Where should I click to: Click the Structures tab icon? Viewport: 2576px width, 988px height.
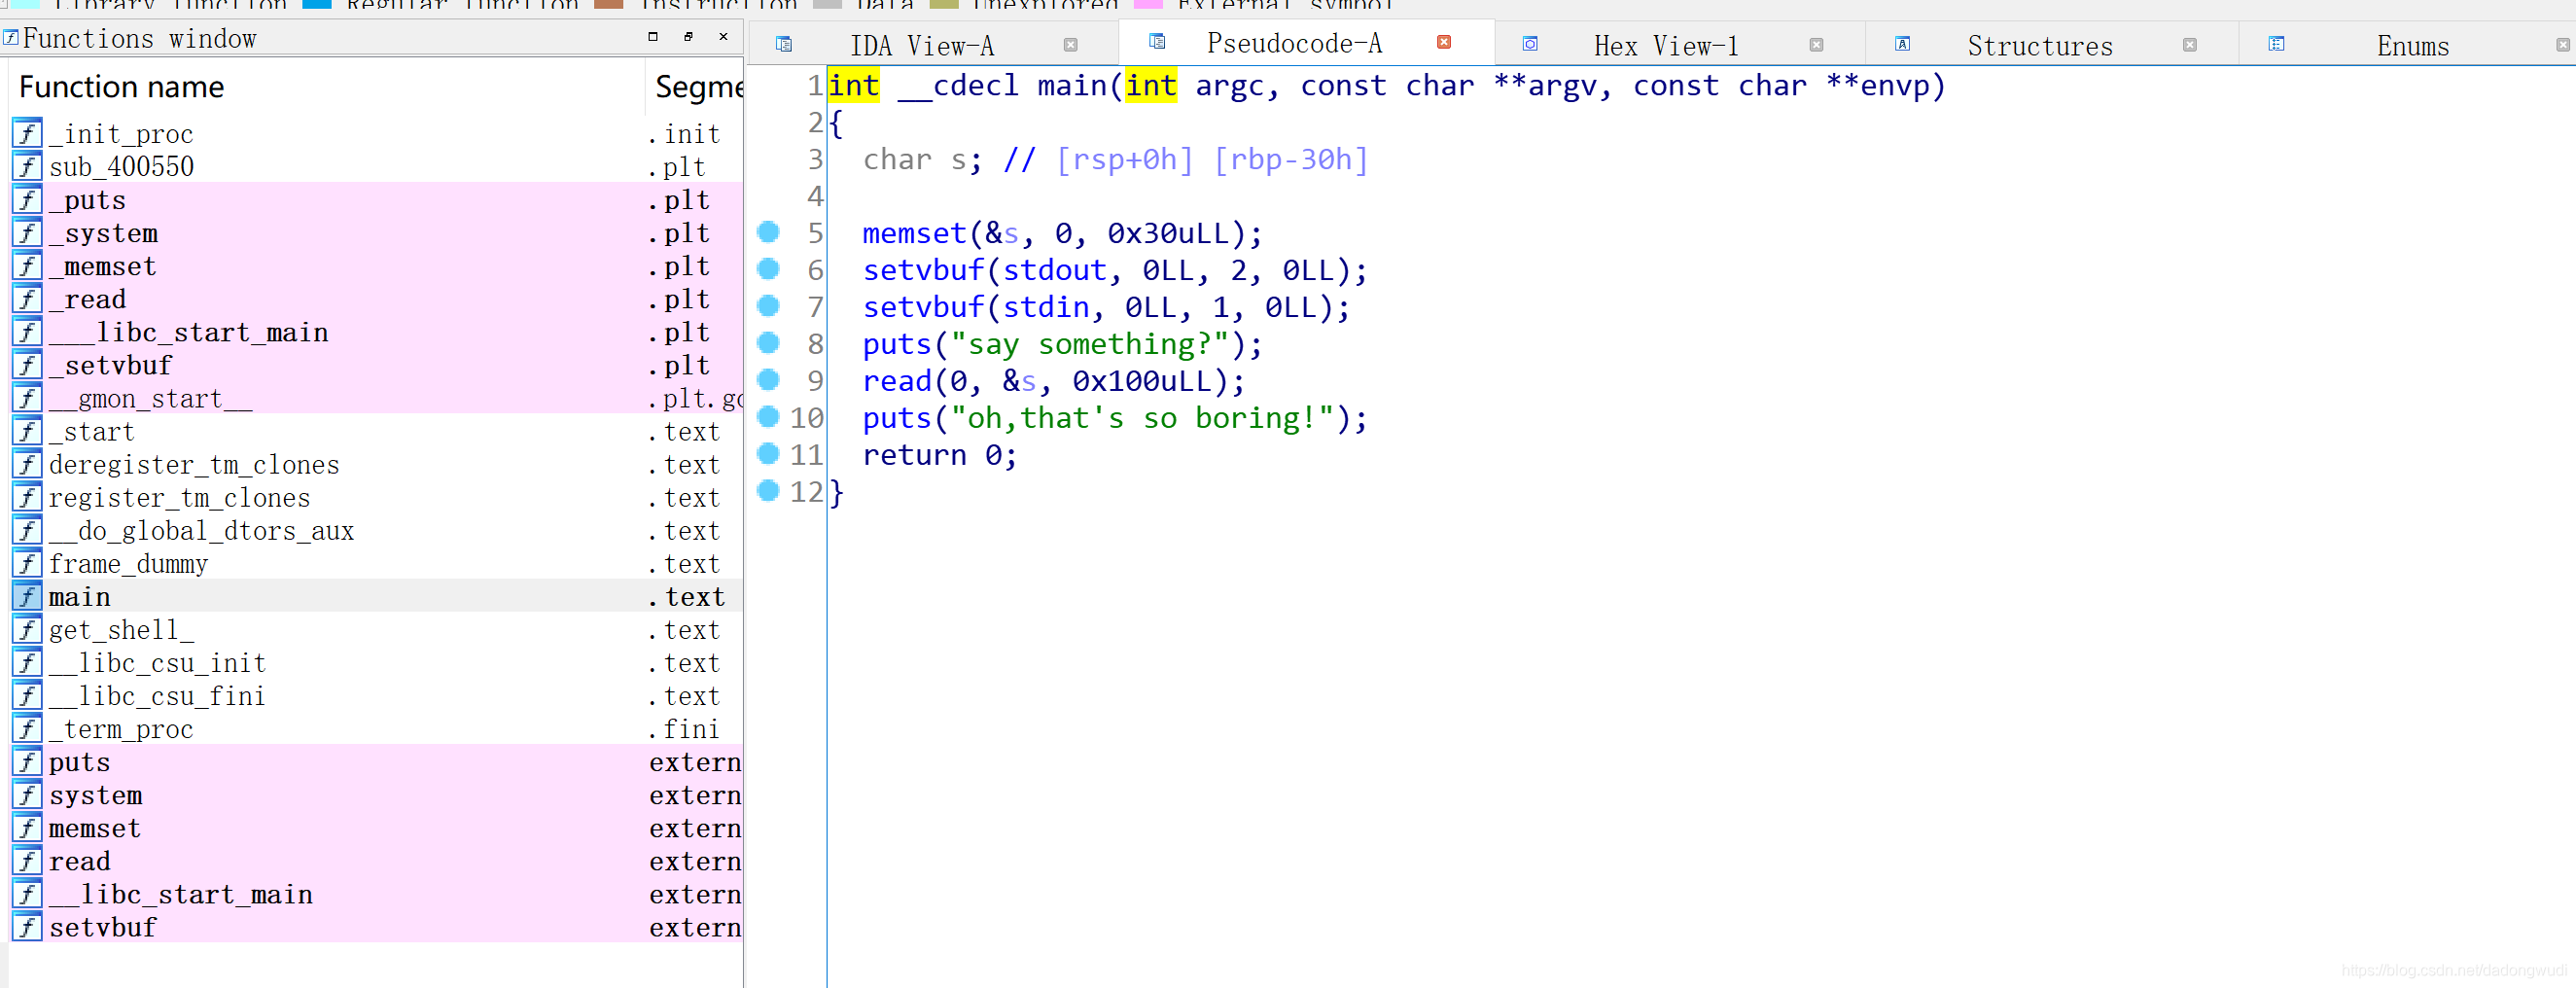(1902, 44)
